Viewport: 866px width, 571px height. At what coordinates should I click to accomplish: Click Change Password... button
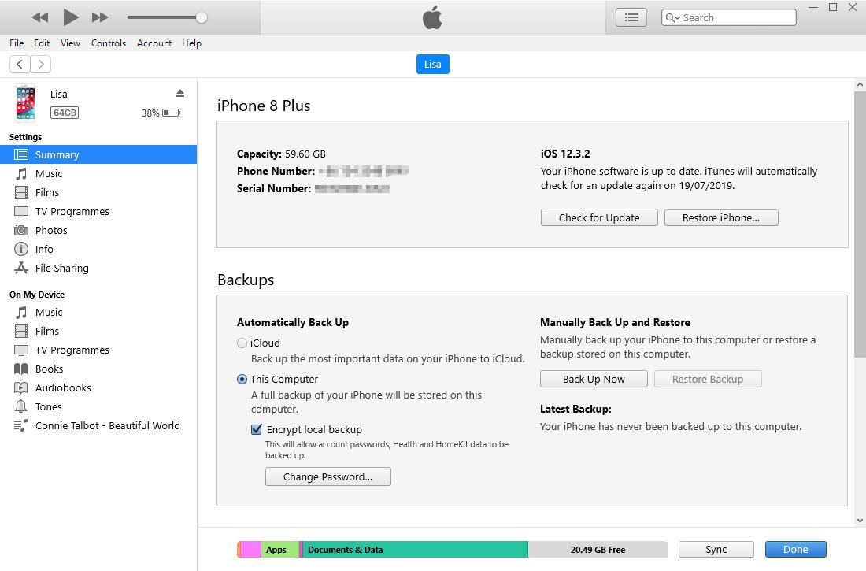(328, 476)
